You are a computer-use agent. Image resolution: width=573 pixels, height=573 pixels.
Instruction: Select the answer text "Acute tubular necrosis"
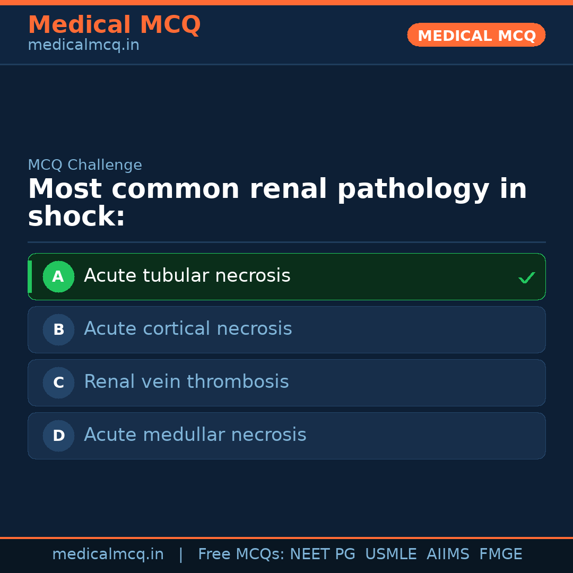(x=187, y=276)
